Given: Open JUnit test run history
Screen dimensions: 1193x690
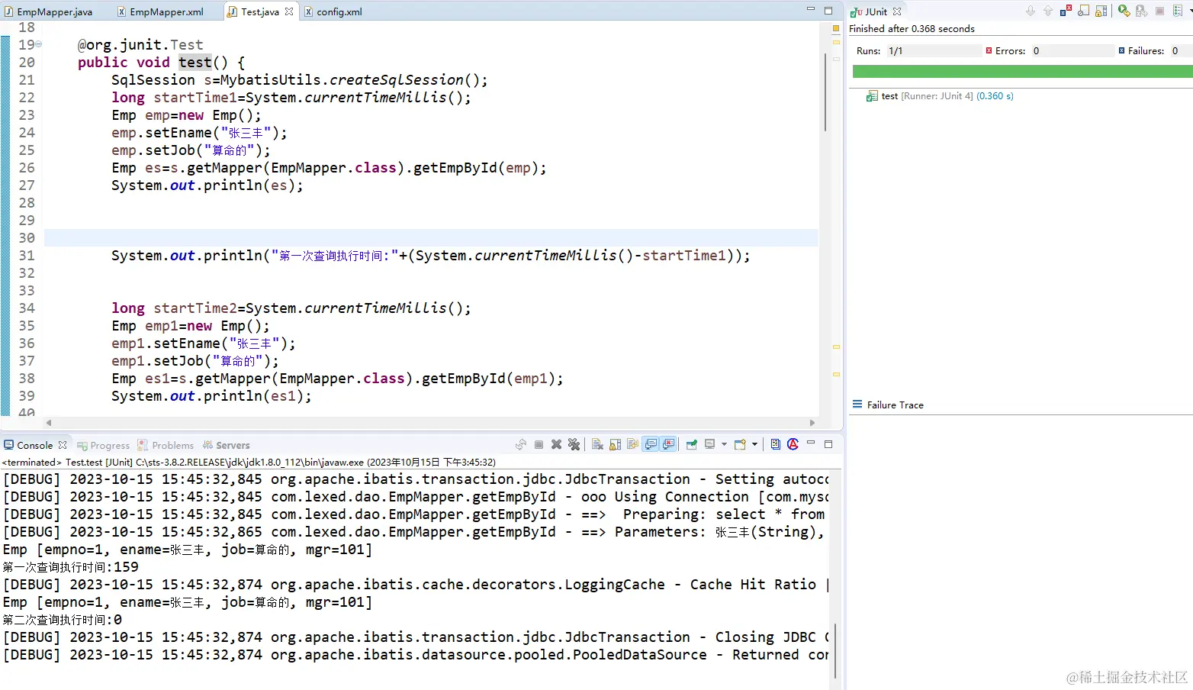Looking at the screenshot, I should click(x=1178, y=11).
